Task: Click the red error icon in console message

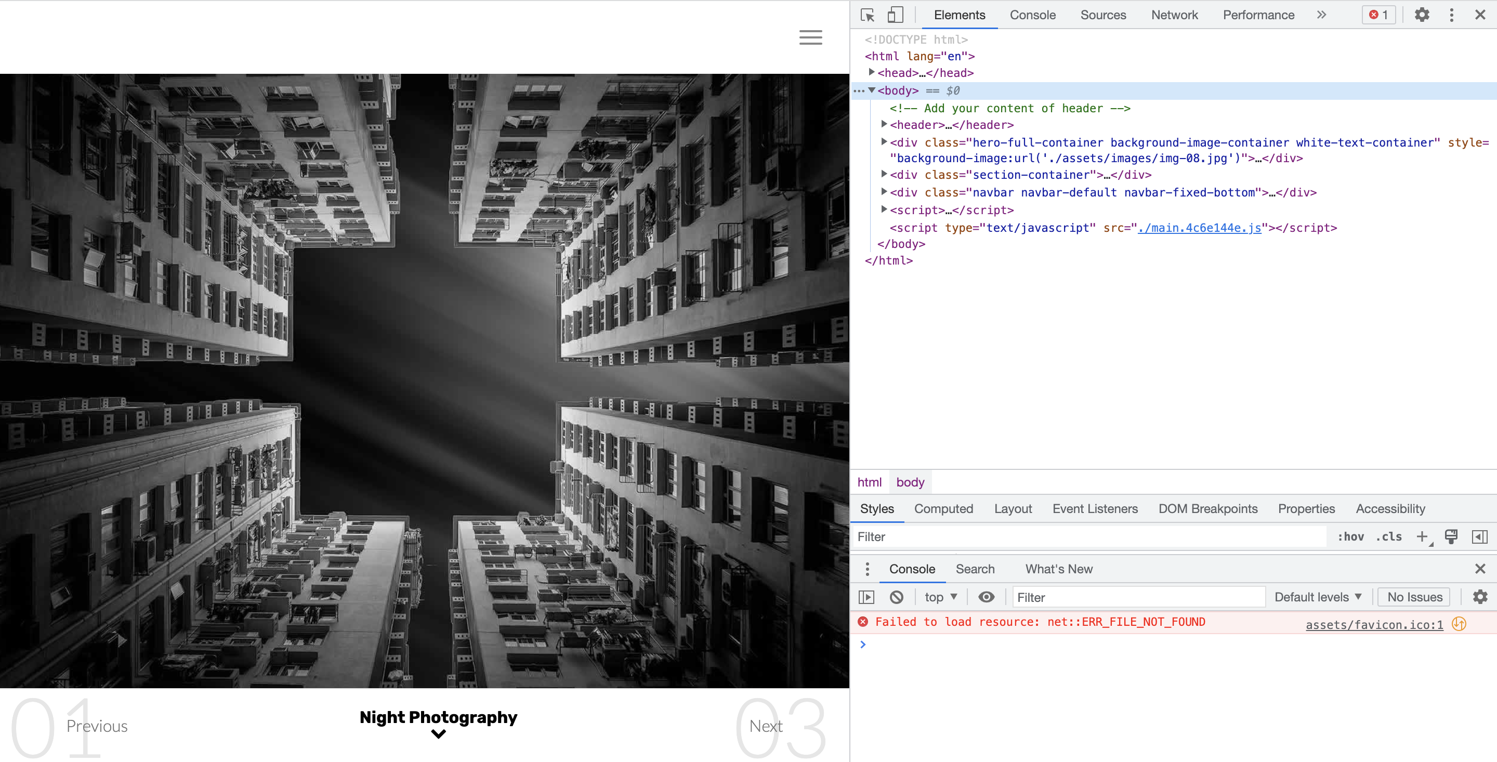Action: 862,621
